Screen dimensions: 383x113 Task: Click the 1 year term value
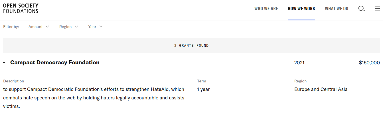(x=203, y=89)
